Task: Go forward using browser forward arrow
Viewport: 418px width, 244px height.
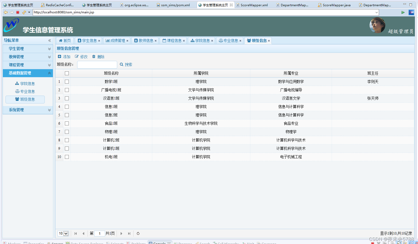Action: [12, 12]
